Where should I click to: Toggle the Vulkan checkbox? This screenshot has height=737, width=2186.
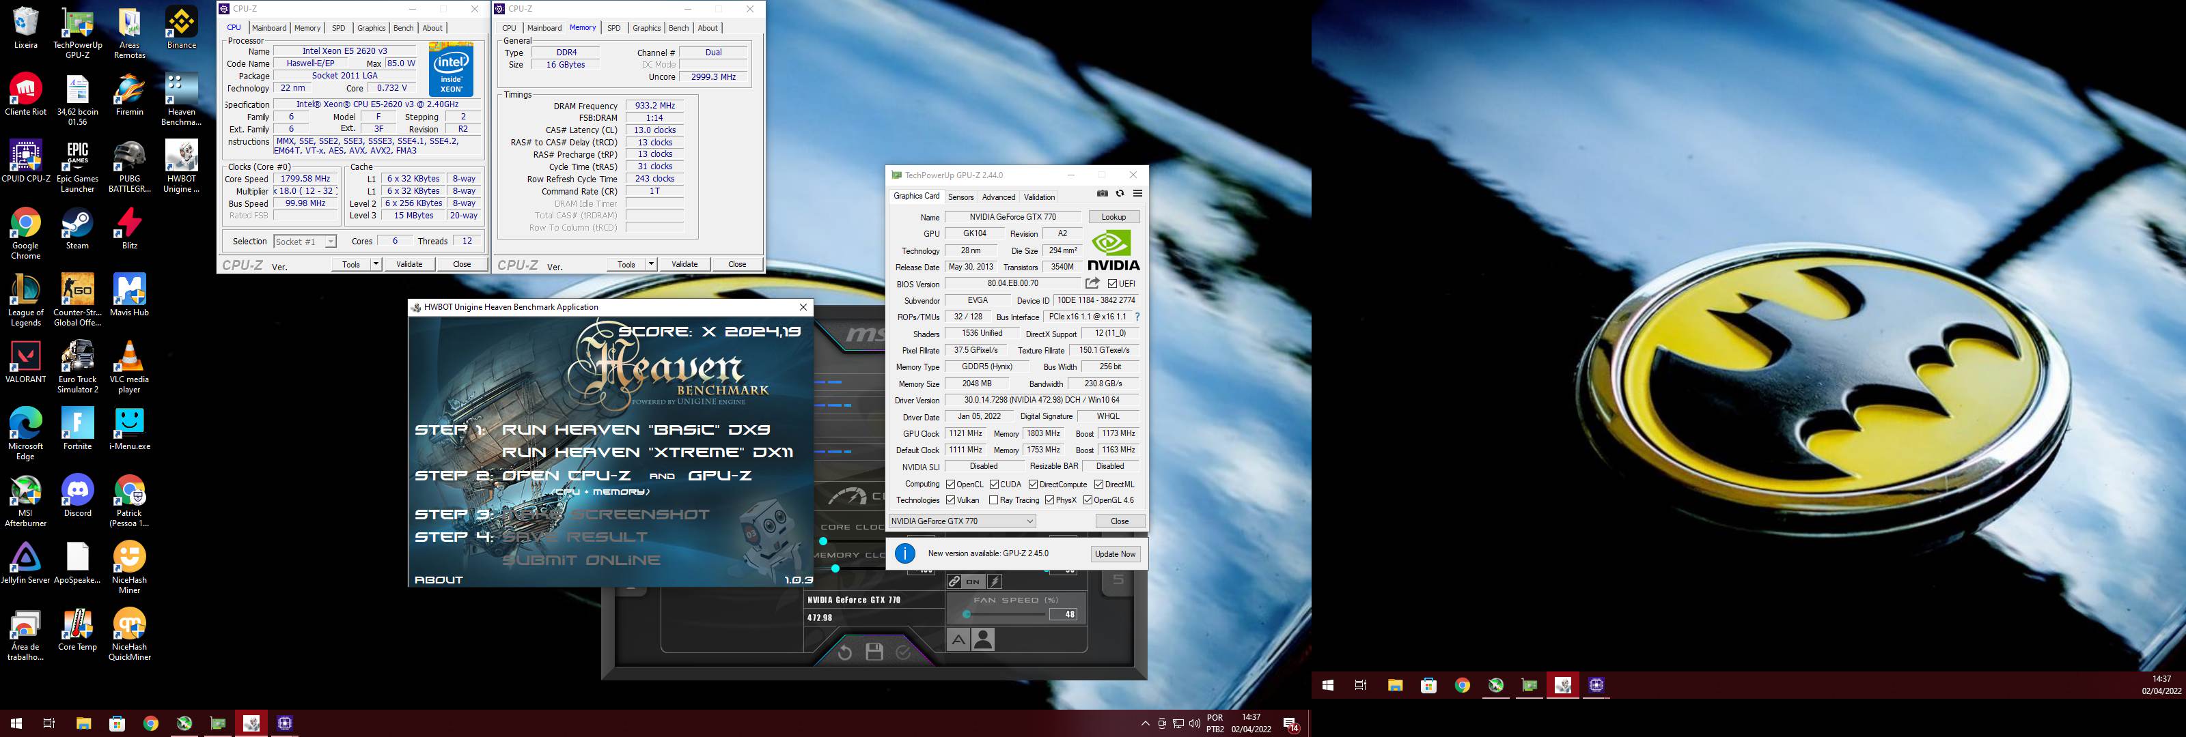pyautogui.click(x=950, y=500)
